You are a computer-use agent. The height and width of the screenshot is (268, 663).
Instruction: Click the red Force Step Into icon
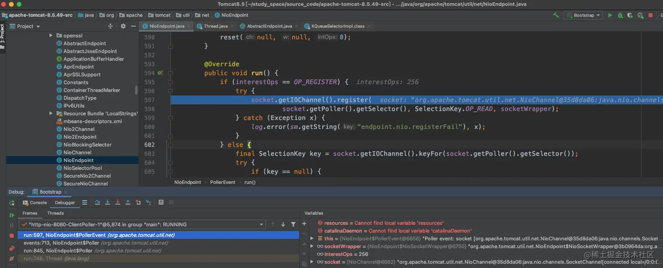[x=118, y=202]
